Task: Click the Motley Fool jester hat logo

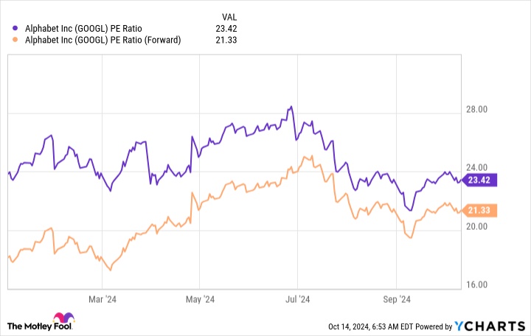Action: (16, 326)
